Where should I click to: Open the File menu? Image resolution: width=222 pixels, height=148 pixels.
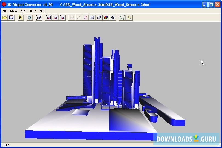(x=5, y=11)
